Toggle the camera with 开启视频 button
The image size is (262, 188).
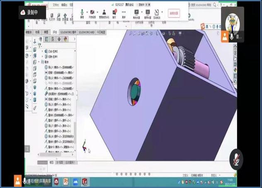(92, 13)
